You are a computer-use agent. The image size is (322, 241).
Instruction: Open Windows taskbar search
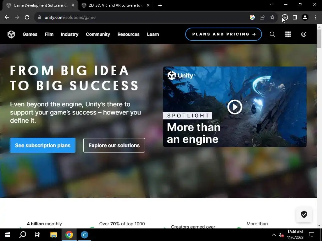[x=23, y=235]
